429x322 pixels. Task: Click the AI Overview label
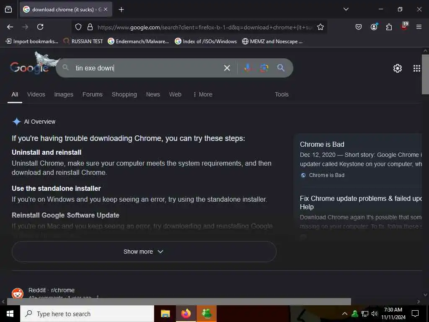point(40,122)
